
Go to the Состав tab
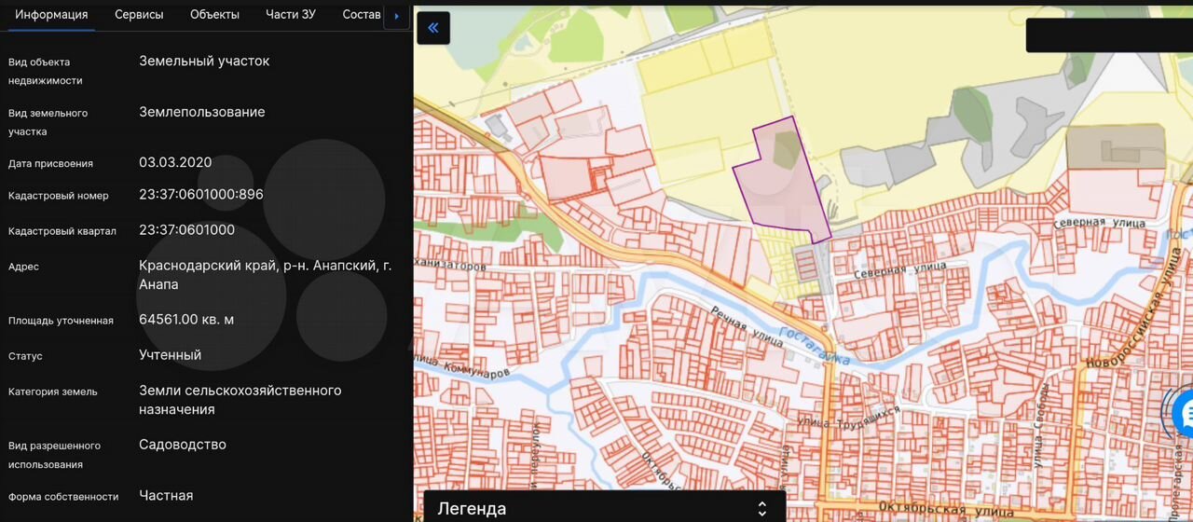pyautogui.click(x=362, y=15)
